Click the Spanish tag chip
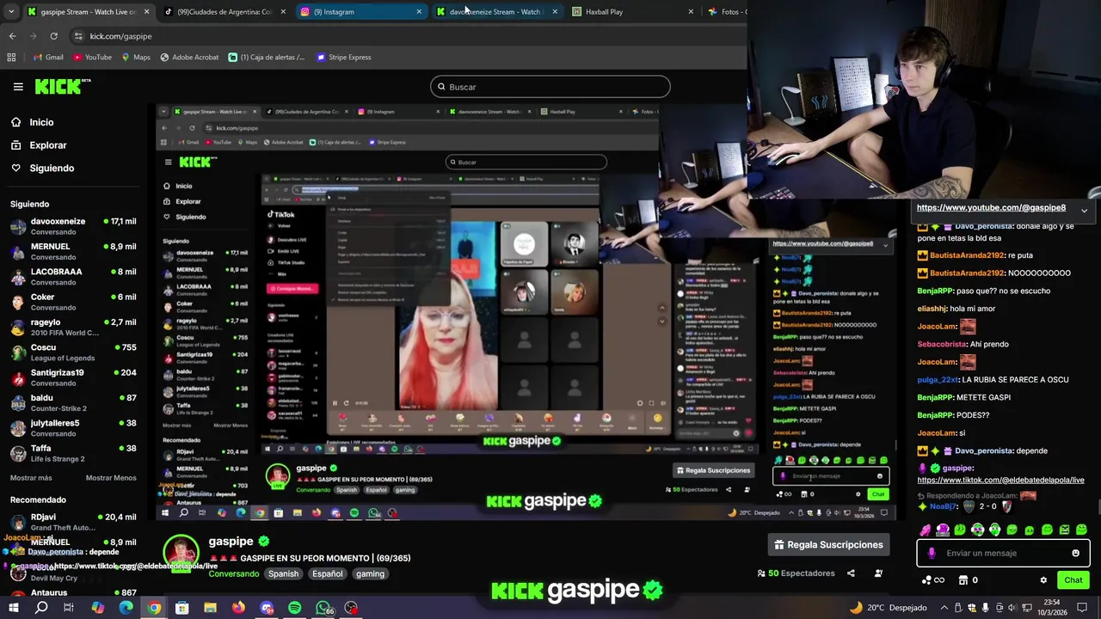 (x=283, y=574)
